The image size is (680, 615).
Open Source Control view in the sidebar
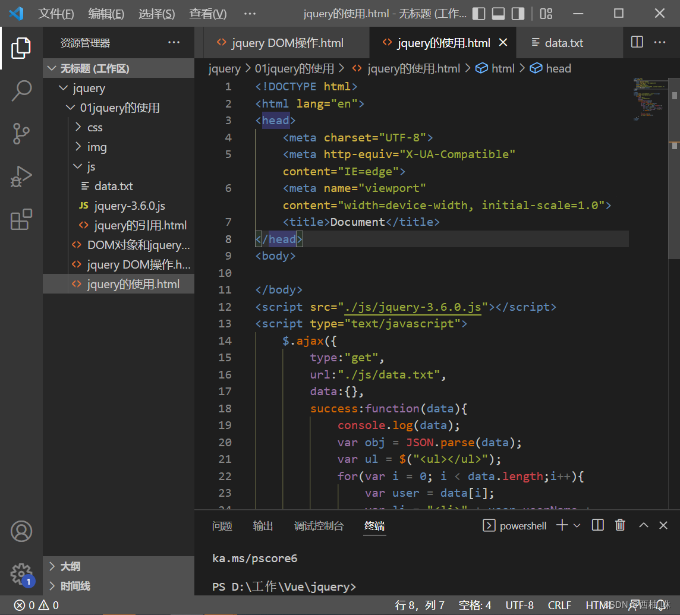tap(21, 134)
